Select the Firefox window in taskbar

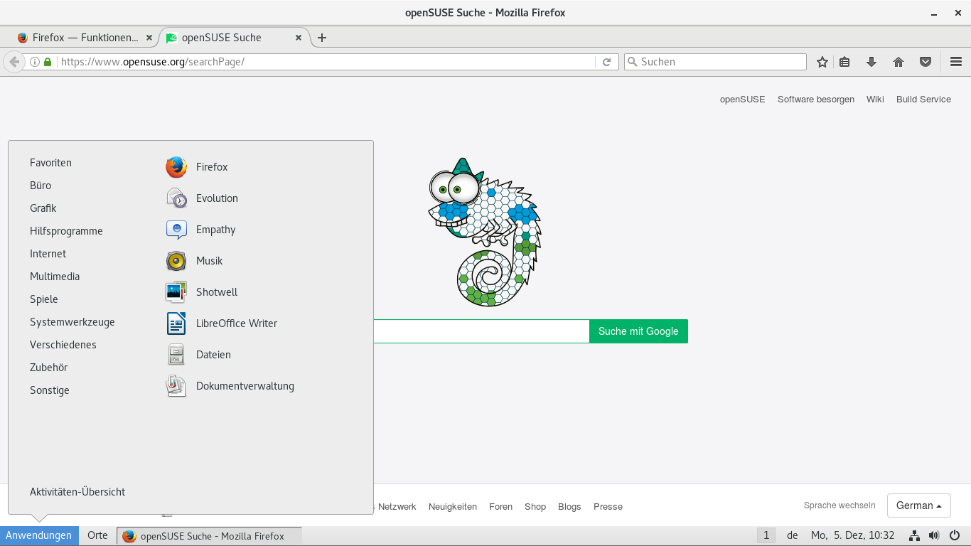pos(209,535)
